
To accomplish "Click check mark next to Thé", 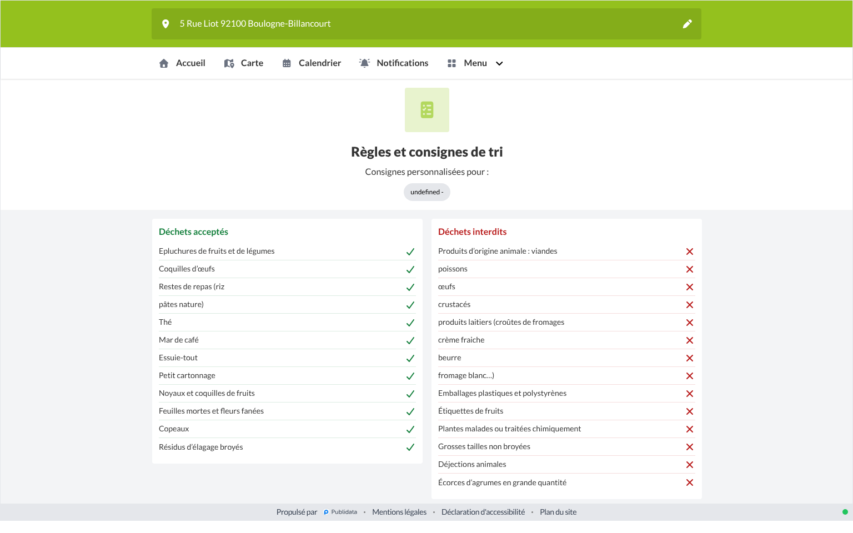I will (410, 323).
